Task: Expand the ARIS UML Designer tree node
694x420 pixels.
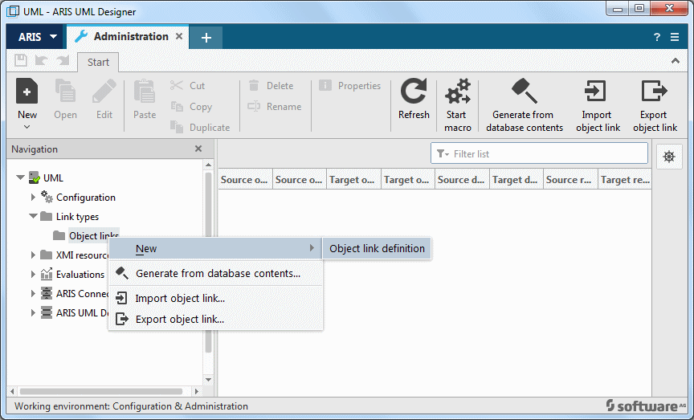Action: coord(33,312)
